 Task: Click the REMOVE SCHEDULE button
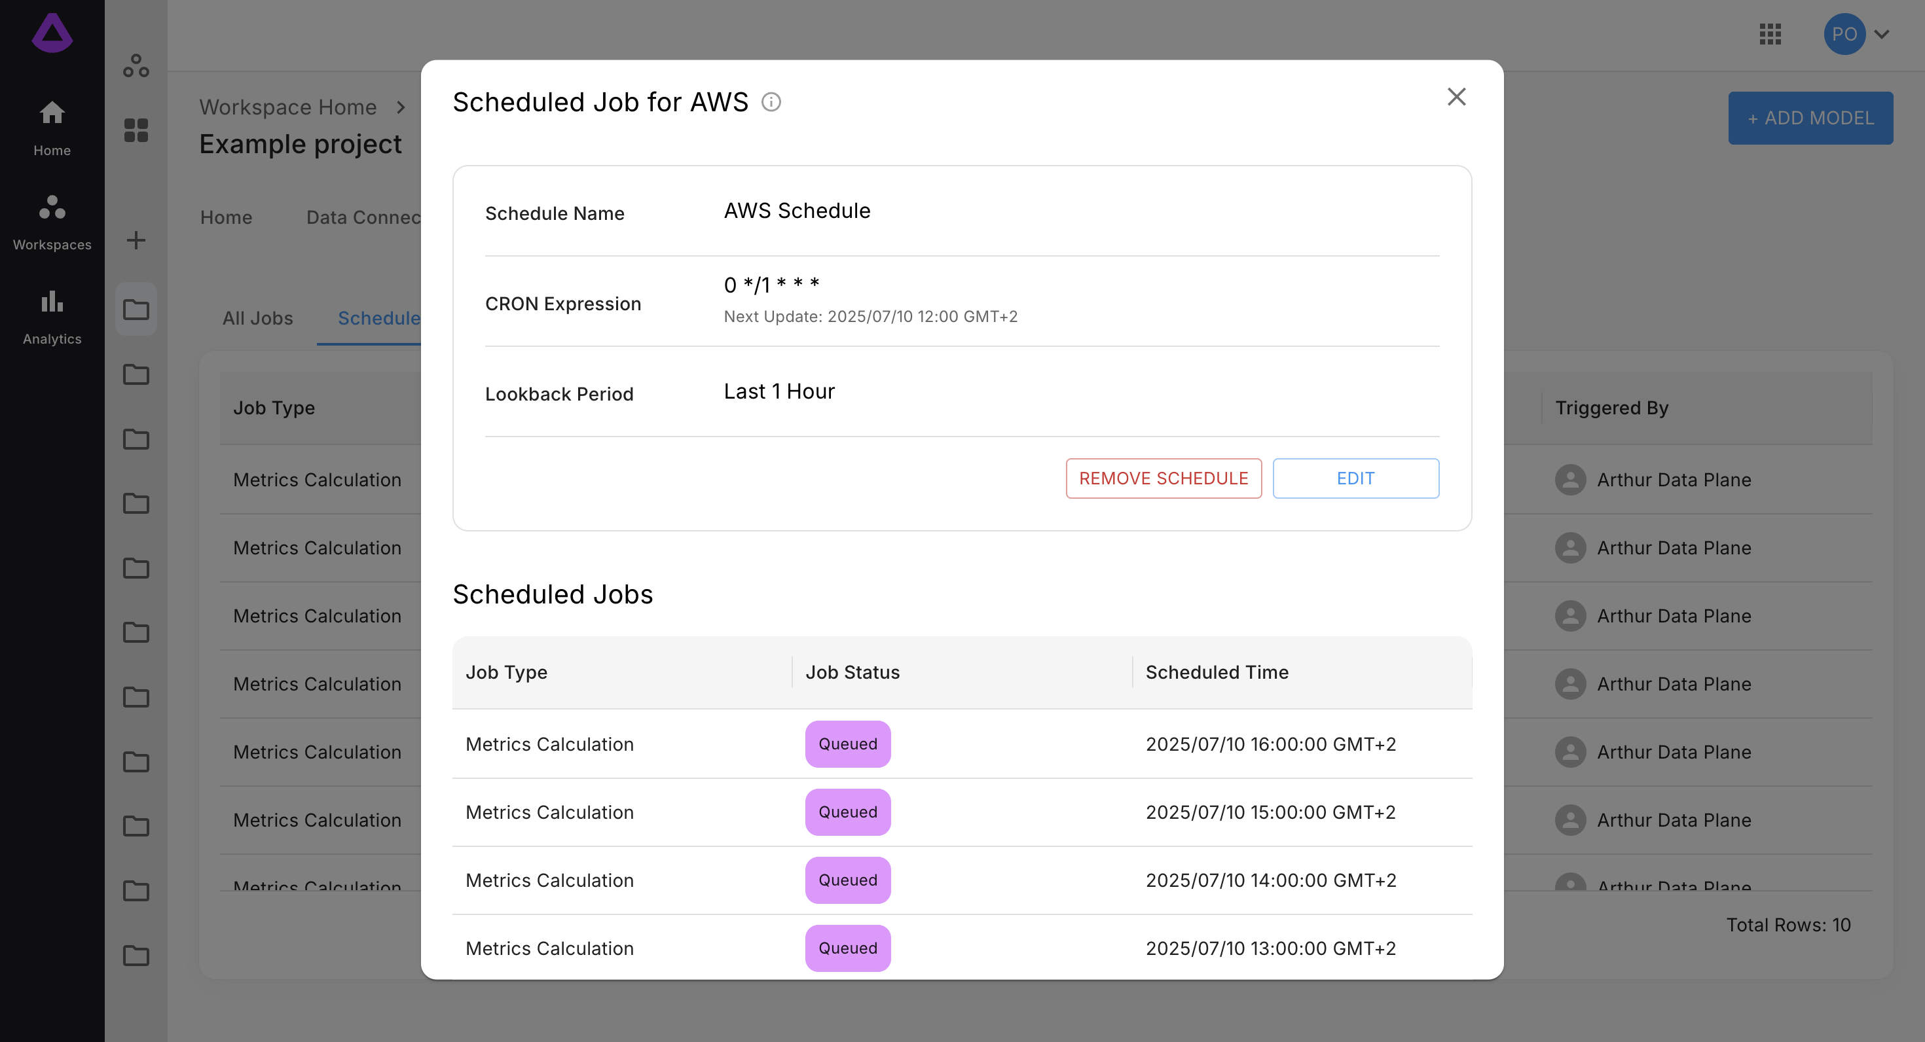pos(1164,478)
